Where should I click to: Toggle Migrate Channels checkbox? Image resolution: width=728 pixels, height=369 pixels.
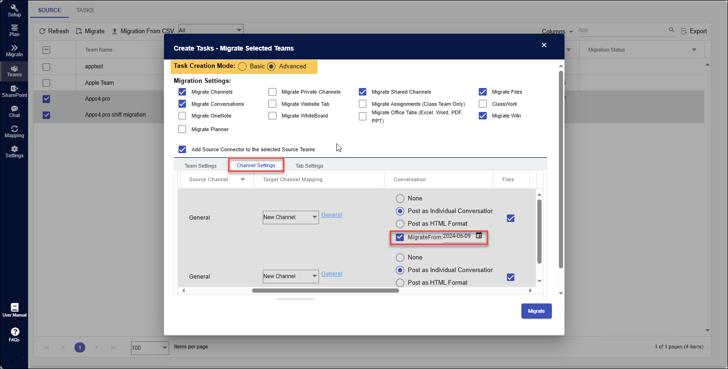tap(182, 92)
